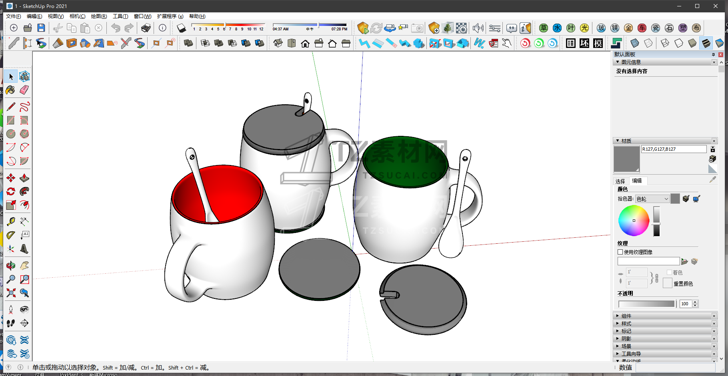This screenshot has width=728, height=376.
Task: Toggle the 着色 colorize checkbox
Action: click(669, 273)
